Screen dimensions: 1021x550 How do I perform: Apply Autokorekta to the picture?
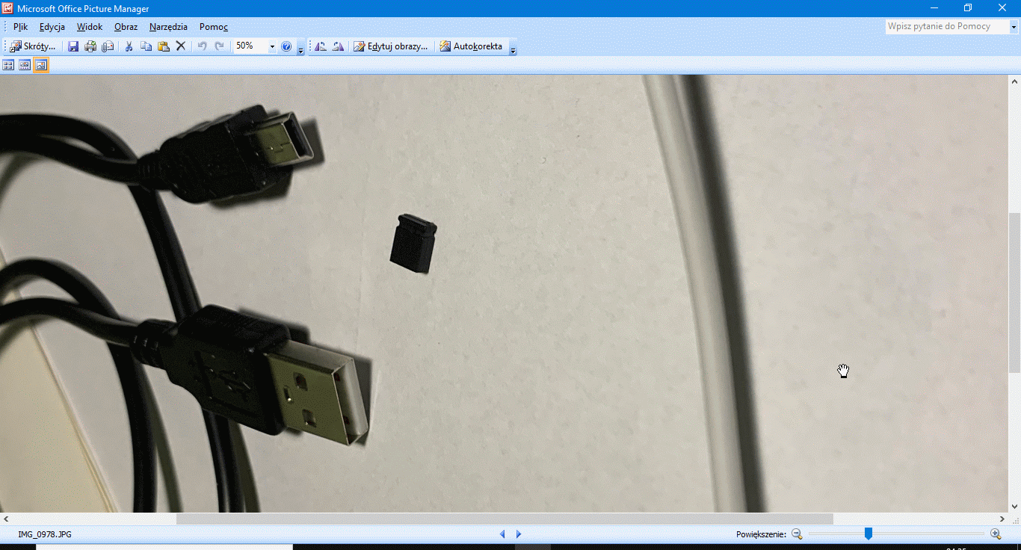471,46
